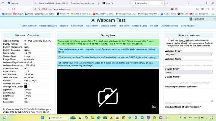Open the extensions puzzle icon
Image resolution: width=216 pixels, height=121 pixels.
pyautogui.click(x=208, y=9)
